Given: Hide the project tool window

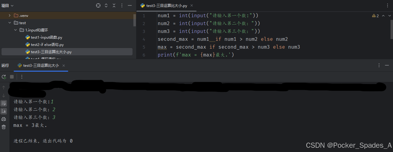Looking at the screenshot, I should (x=130, y=5).
